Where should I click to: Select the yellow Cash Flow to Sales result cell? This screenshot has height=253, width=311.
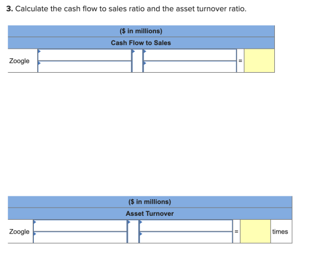point(259,60)
